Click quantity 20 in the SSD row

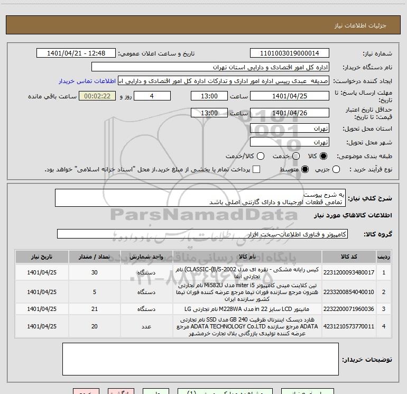95,326
